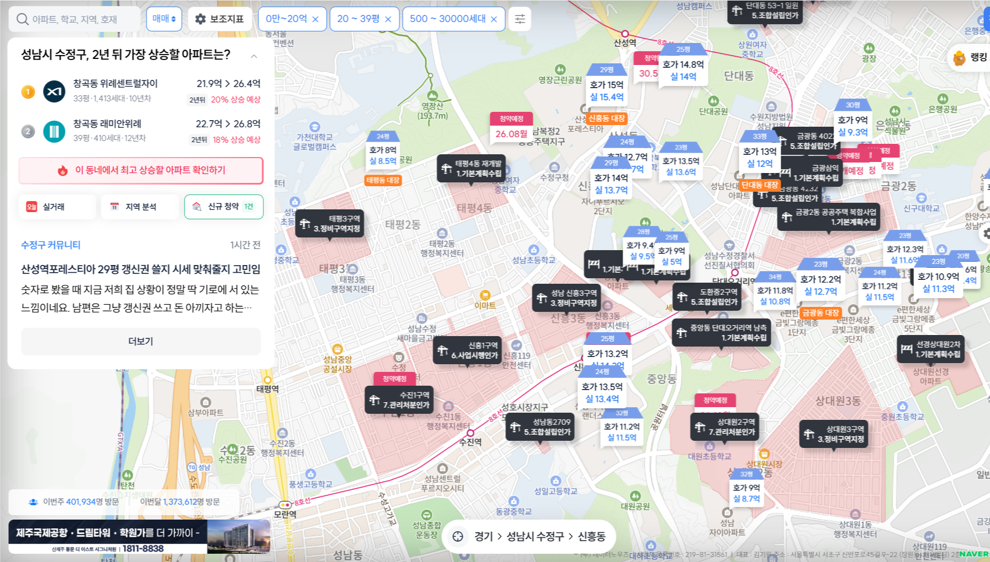Select the 32평 호가 9억 실 8.7억 marker
This screenshot has height=562, width=990.
tap(746, 488)
